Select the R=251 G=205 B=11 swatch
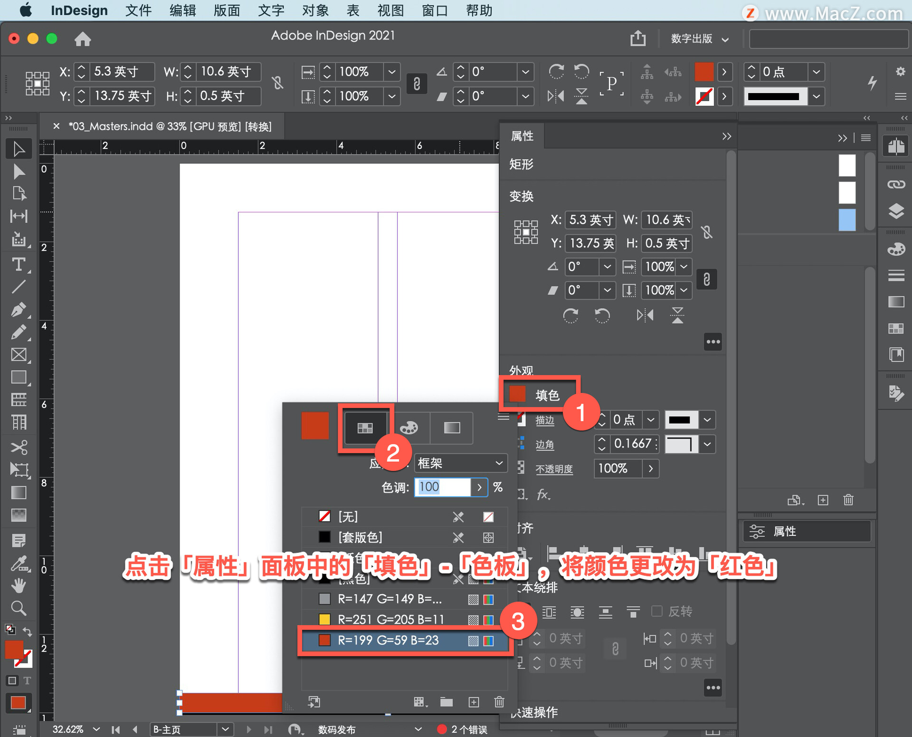Viewport: 912px width, 737px height. pos(389,619)
